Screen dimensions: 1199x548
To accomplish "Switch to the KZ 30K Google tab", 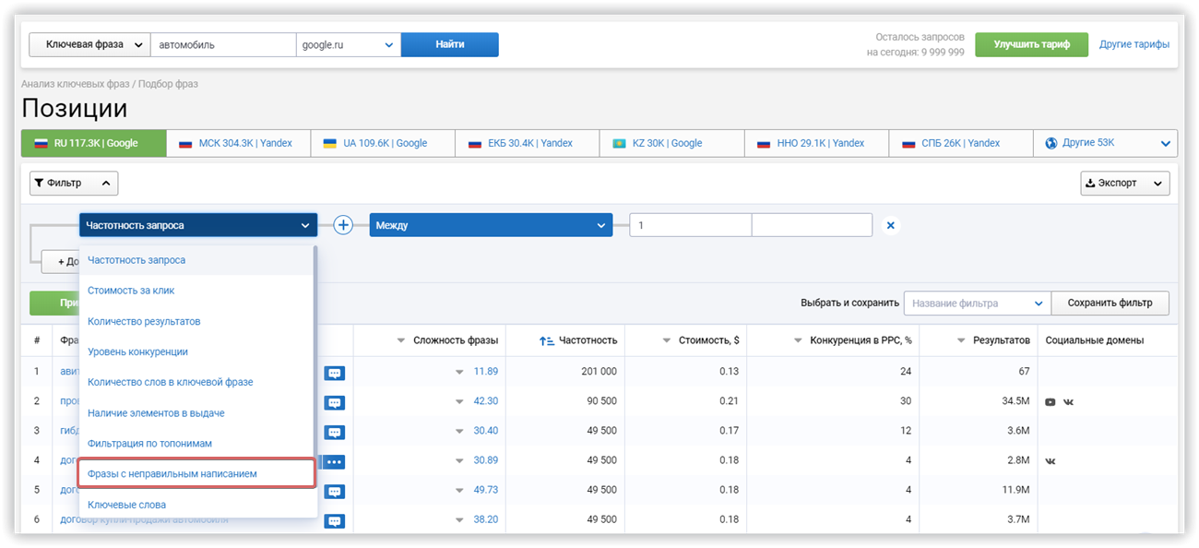I will 672,143.
